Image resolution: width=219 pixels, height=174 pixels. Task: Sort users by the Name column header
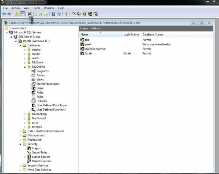[85, 35]
